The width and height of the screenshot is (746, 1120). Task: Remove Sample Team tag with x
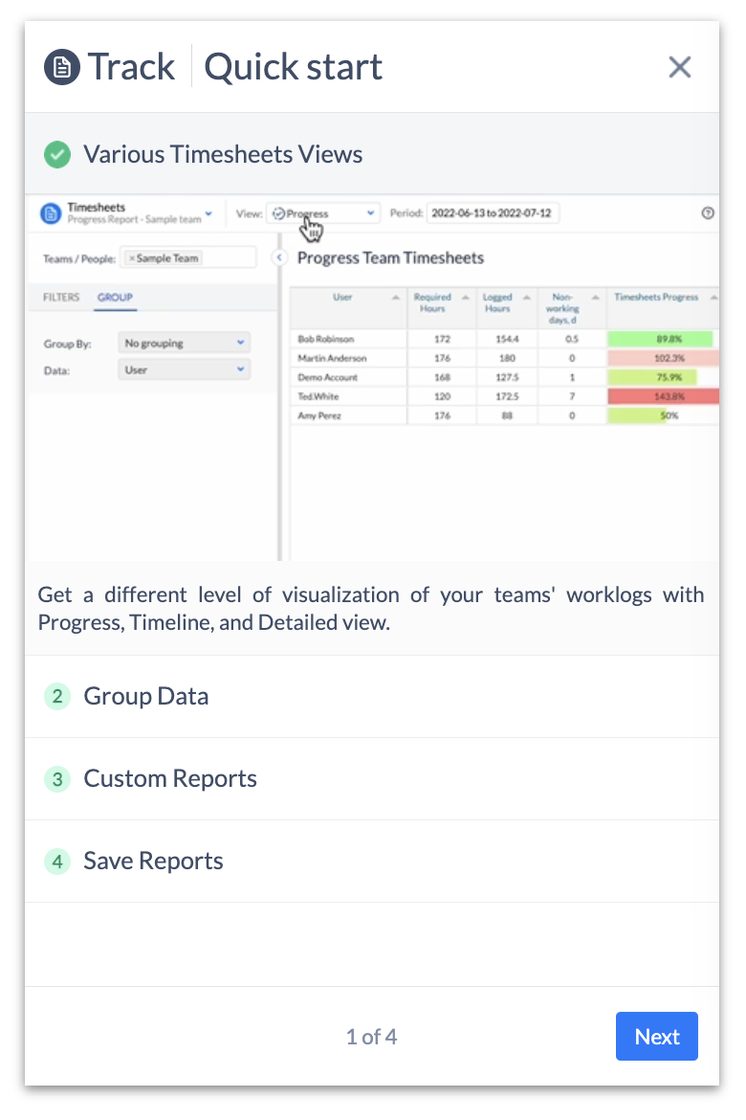point(132,258)
